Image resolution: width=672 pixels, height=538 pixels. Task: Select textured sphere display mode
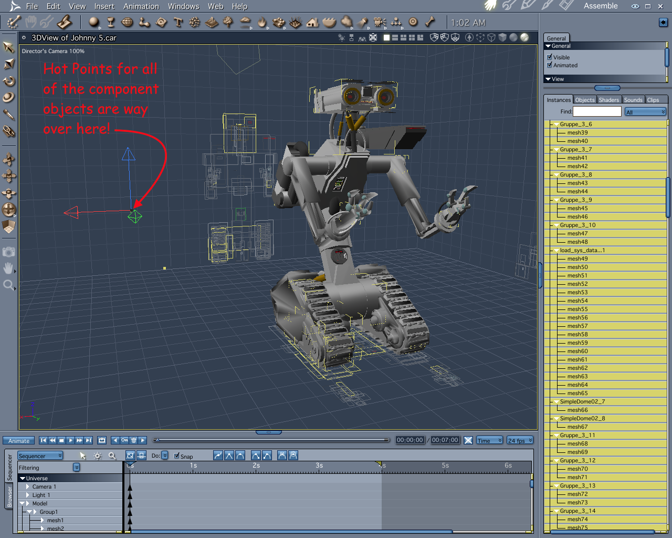(x=524, y=38)
